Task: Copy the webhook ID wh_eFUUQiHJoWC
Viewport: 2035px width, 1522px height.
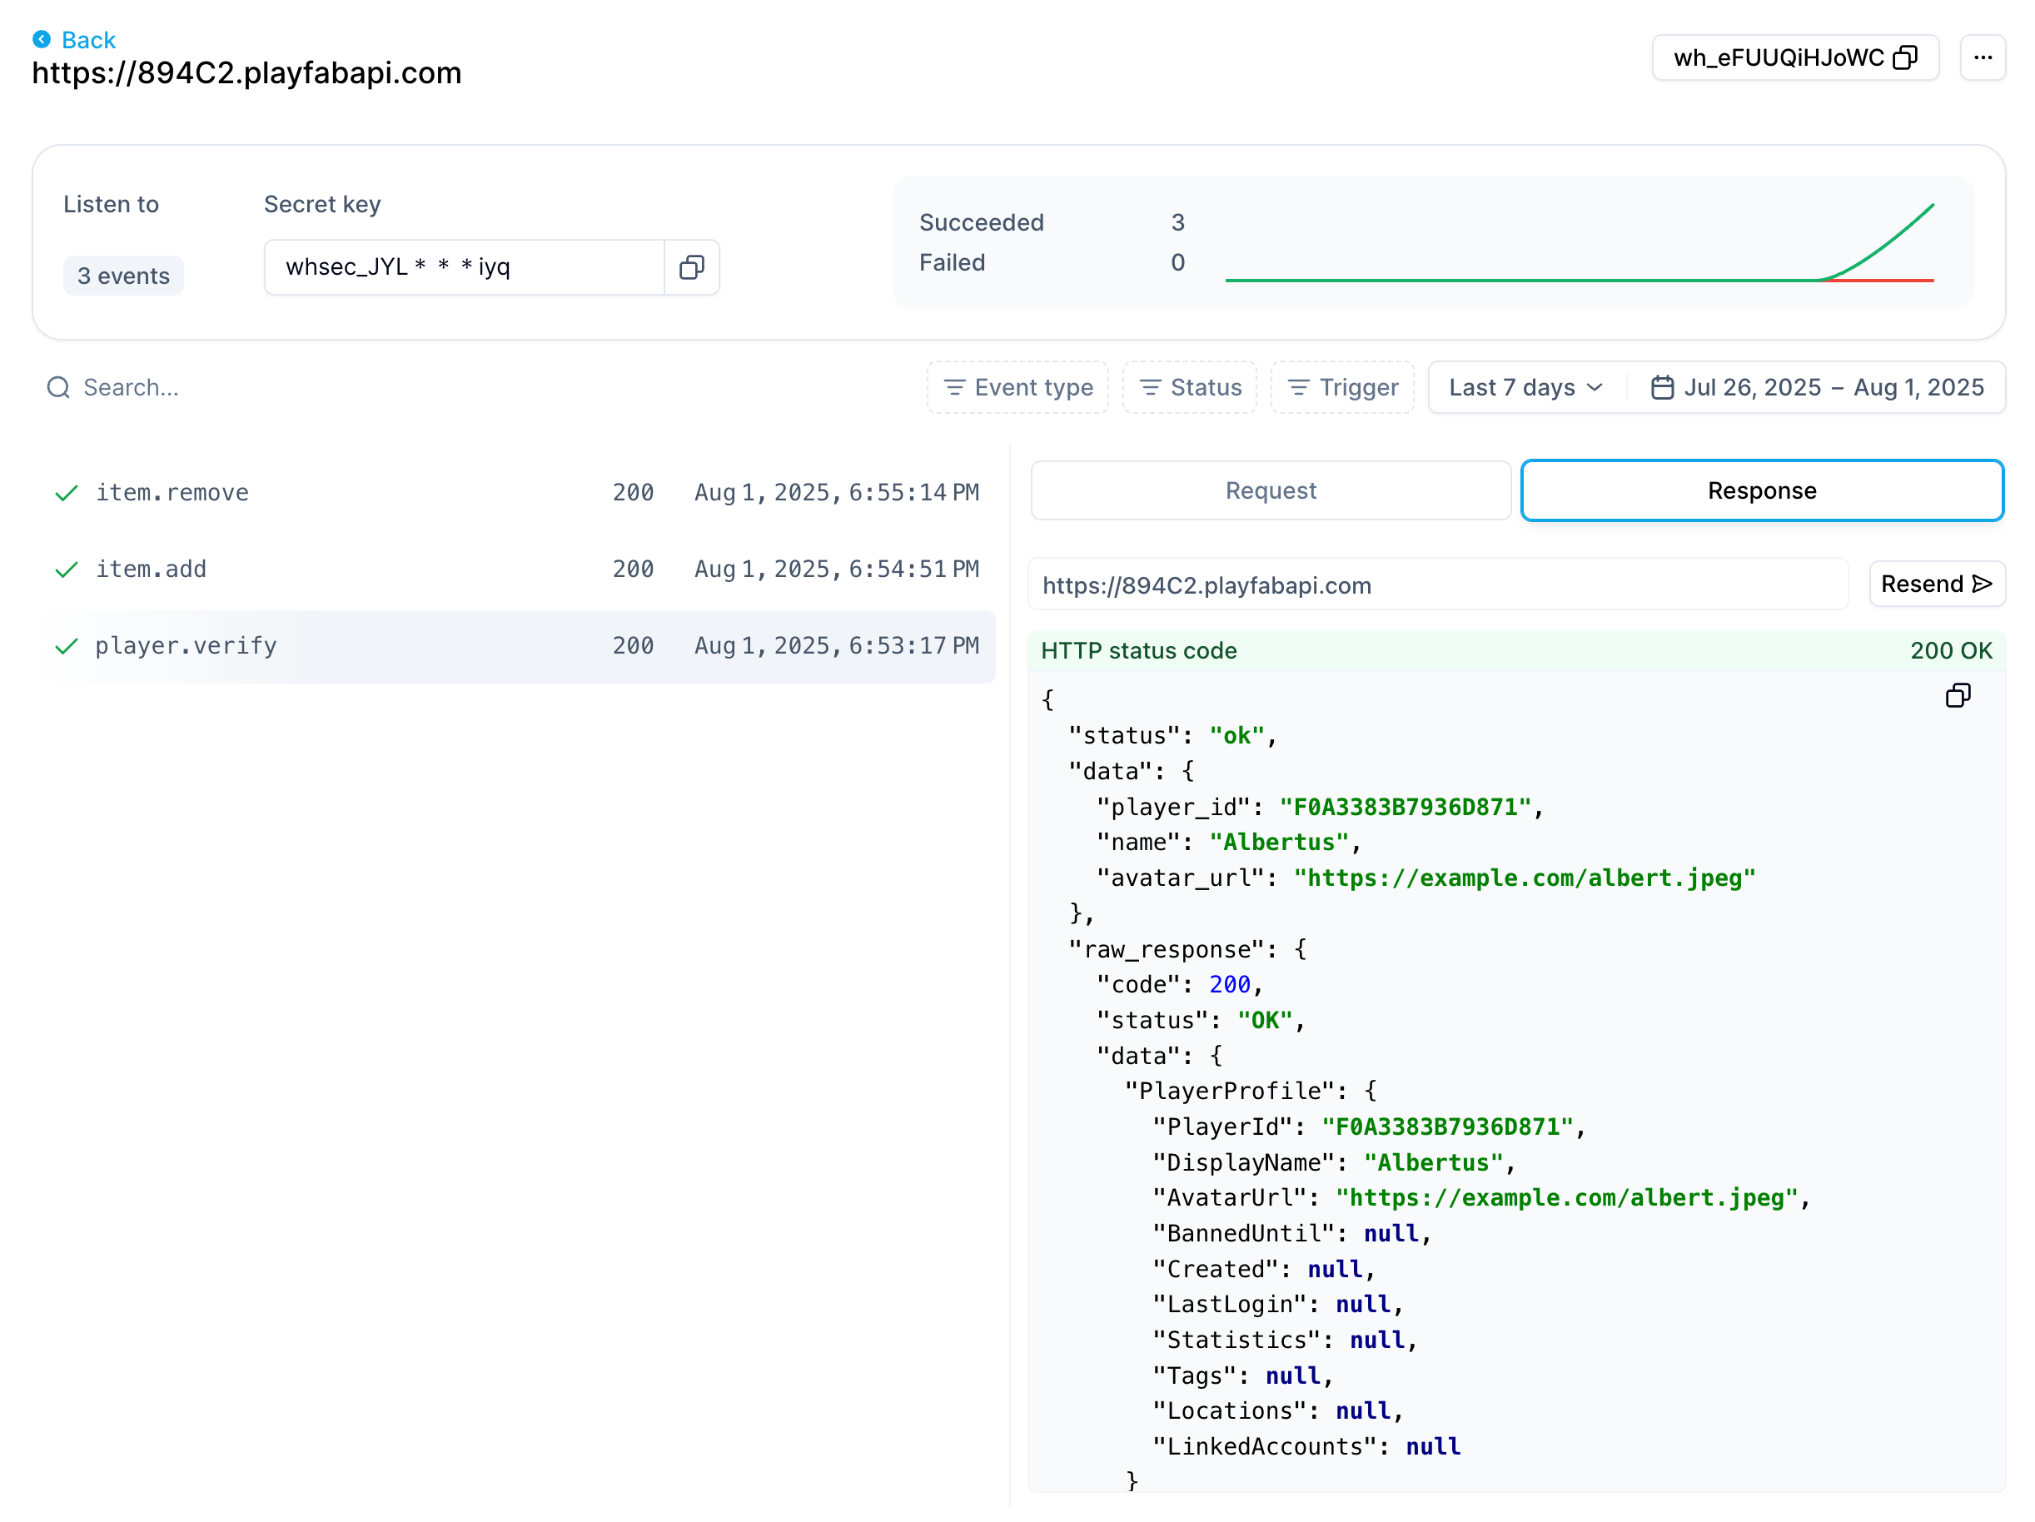Action: click(1904, 58)
